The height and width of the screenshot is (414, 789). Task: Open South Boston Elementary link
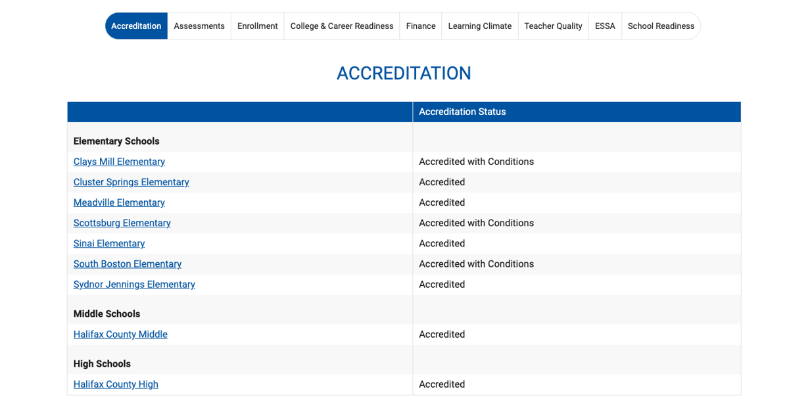[x=128, y=264]
